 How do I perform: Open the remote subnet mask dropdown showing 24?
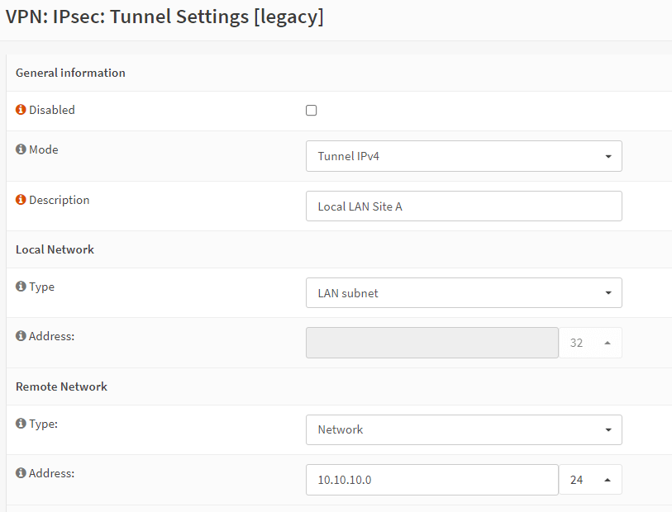(x=590, y=480)
